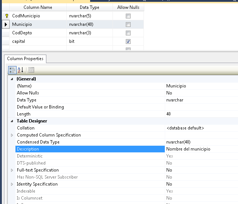Enable Allow Nulls for the Municipio column
238x204 pixels.
coord(128,25)
